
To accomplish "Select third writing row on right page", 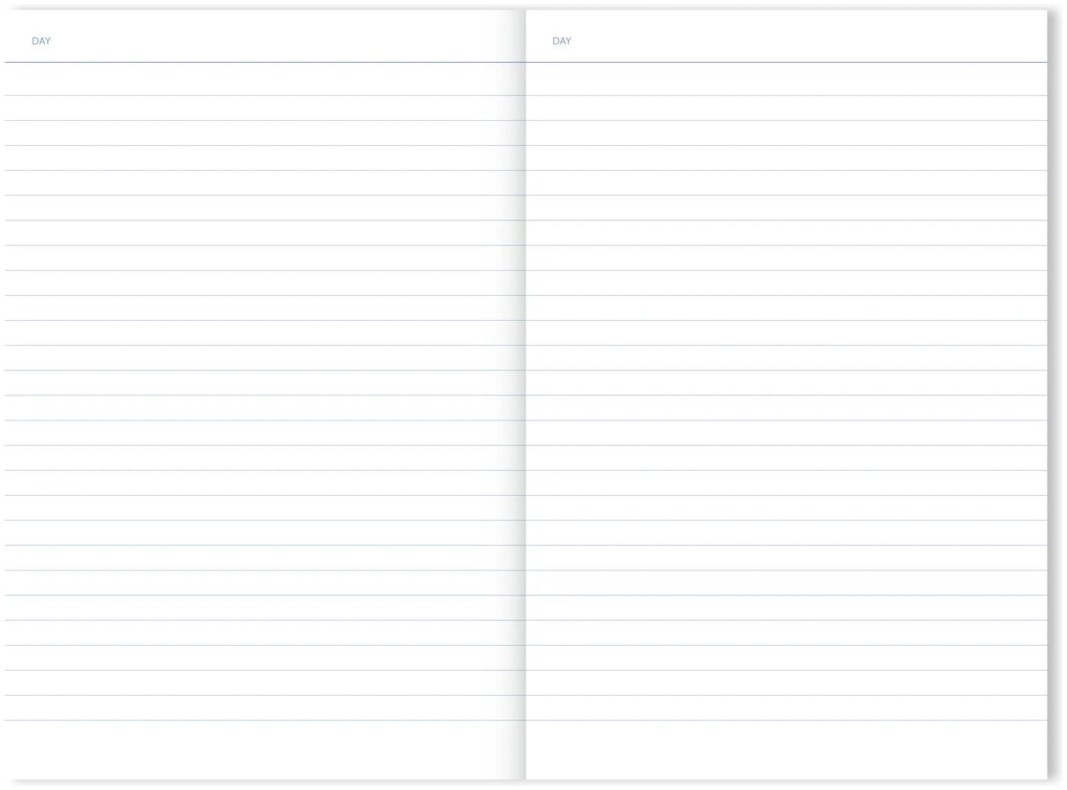I will pyautogui.click(x=786, y=133).
